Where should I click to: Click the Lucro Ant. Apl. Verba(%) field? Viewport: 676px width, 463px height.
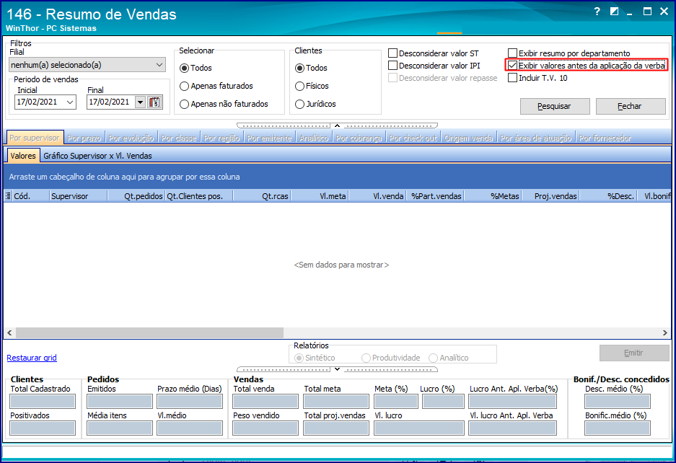[x=513, y=402]
